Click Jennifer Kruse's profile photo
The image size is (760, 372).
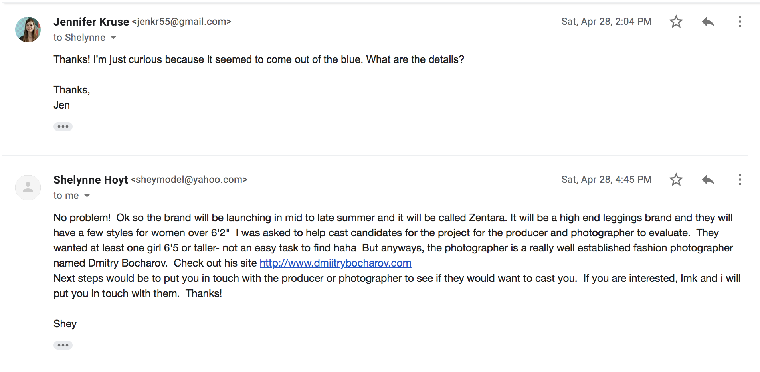point(28,30)
